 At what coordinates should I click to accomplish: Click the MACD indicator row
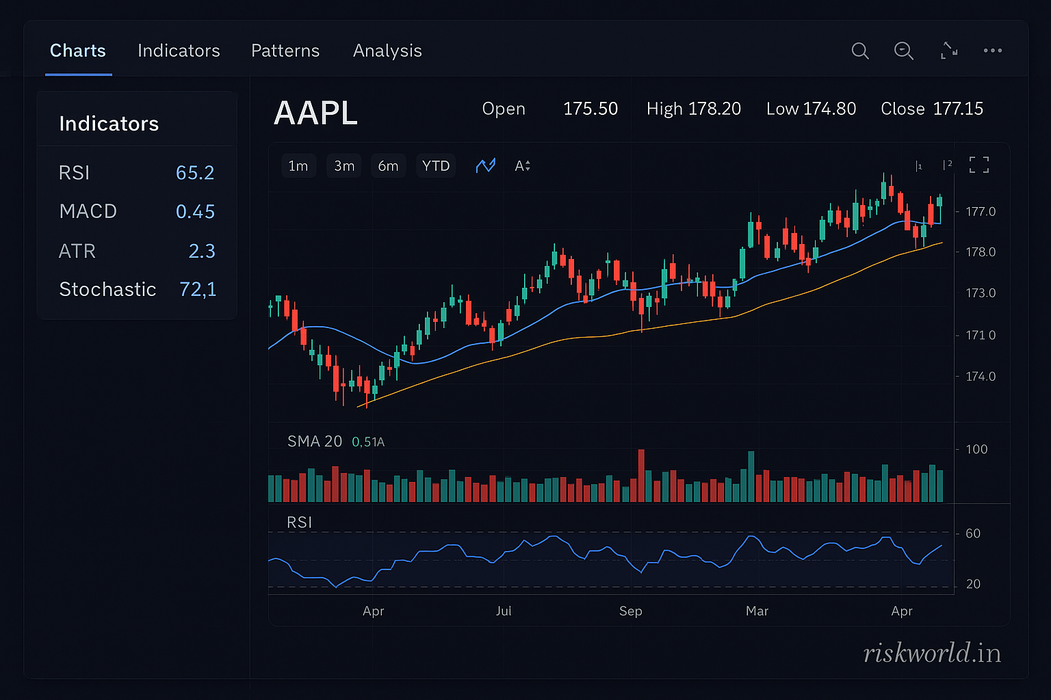tap(137, 211)
